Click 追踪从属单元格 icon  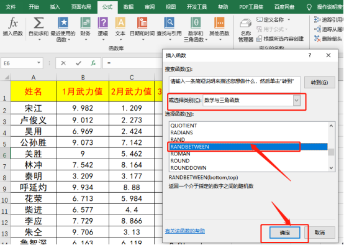tap(317, 29)
